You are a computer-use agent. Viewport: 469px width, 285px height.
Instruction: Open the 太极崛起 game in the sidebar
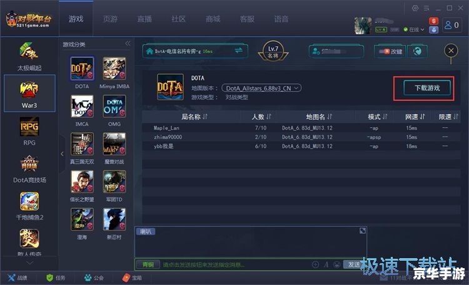pyautogui.click(x=29, y=57)
